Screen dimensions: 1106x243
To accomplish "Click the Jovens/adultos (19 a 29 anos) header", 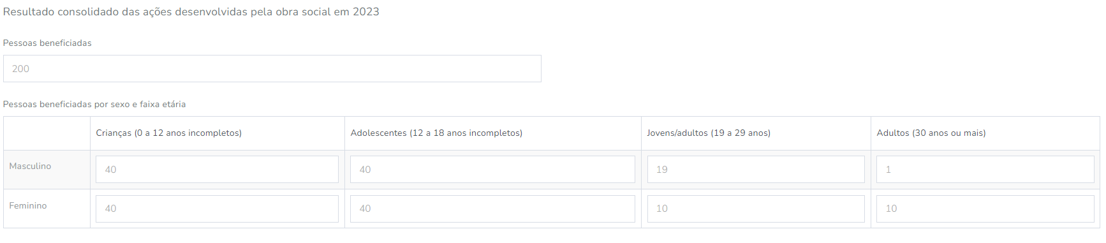I will [x=709, y=133].
